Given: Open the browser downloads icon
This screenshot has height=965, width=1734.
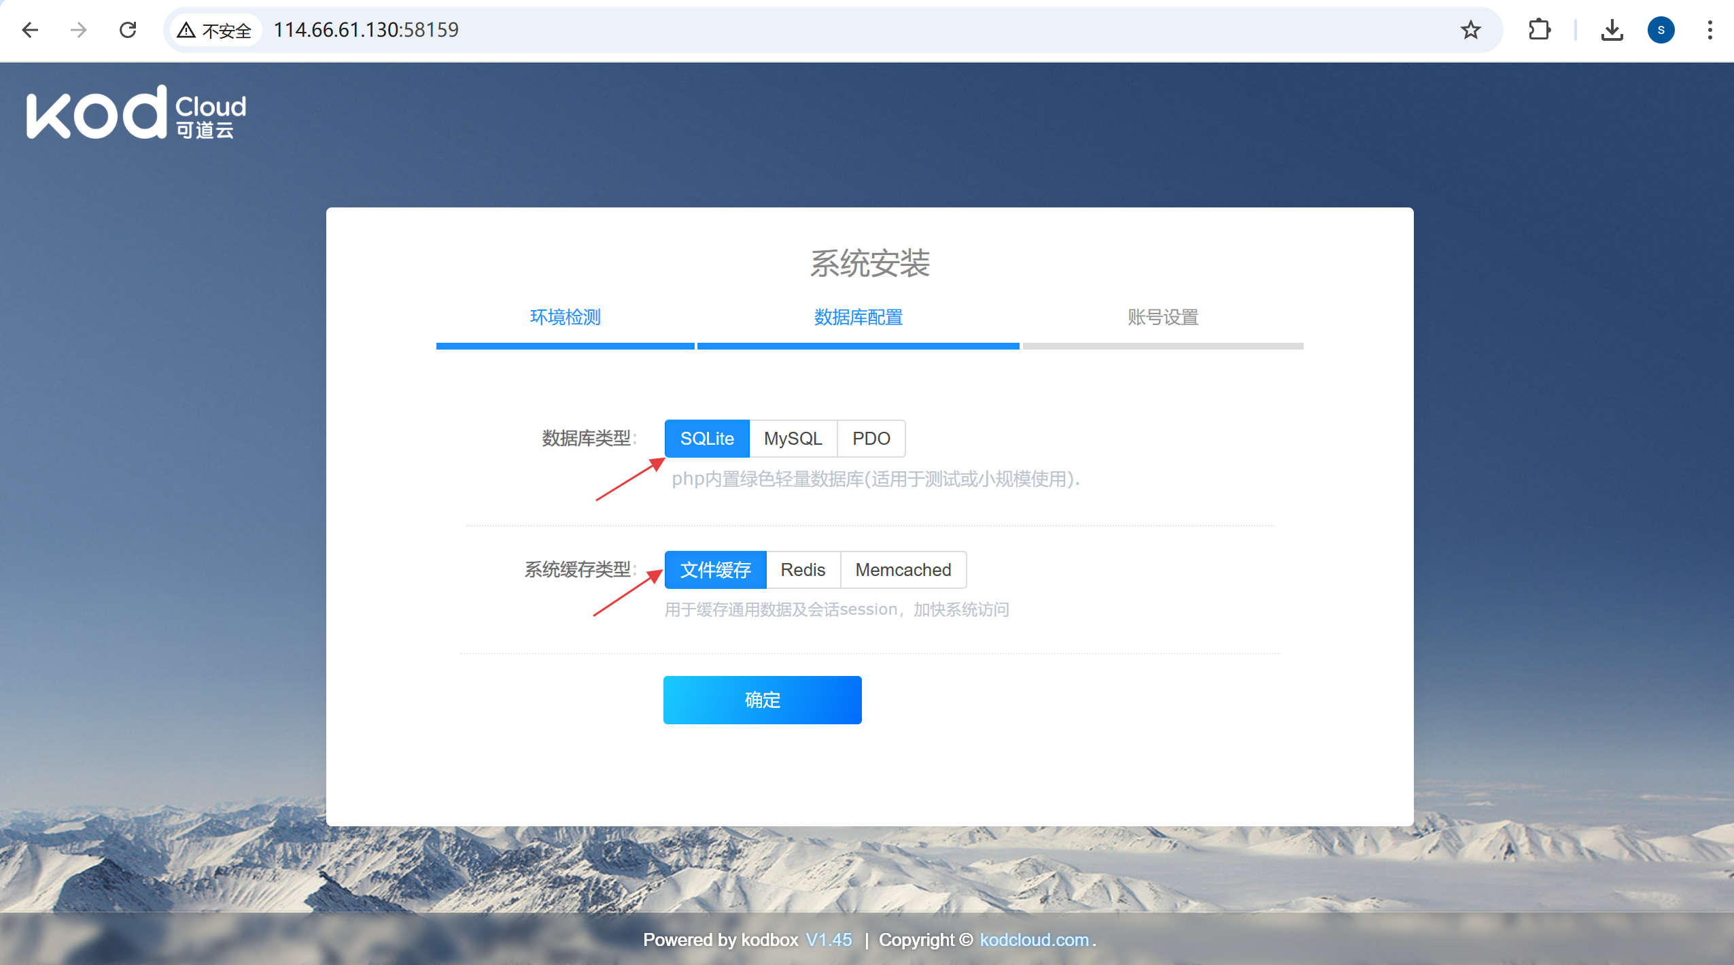Looking at the screenshot, I should coord(1612,30).
